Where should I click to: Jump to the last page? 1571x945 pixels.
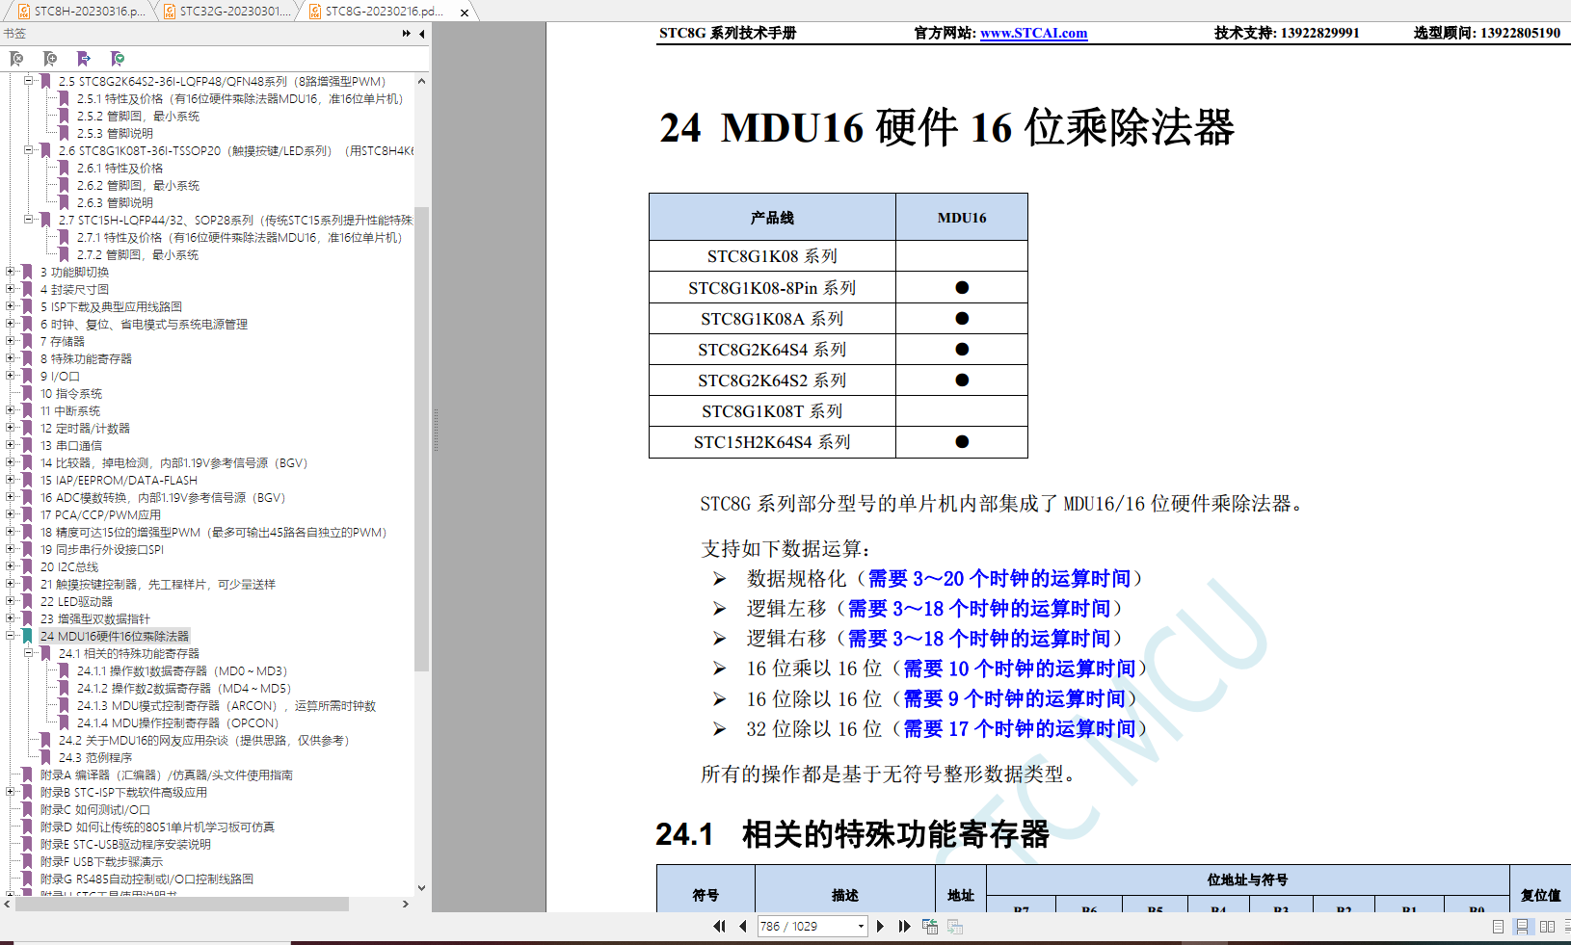(x=904, y=926)
